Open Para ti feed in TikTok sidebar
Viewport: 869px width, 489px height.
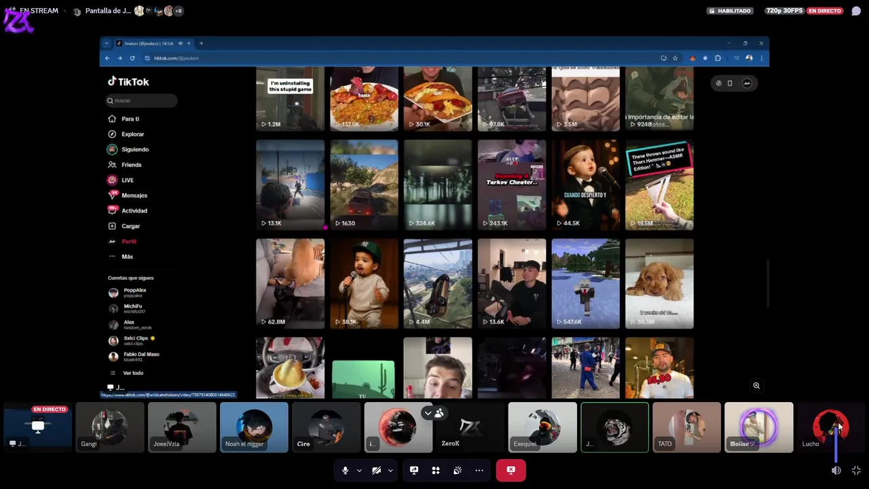pyautogui.click(x=124, y=119)
